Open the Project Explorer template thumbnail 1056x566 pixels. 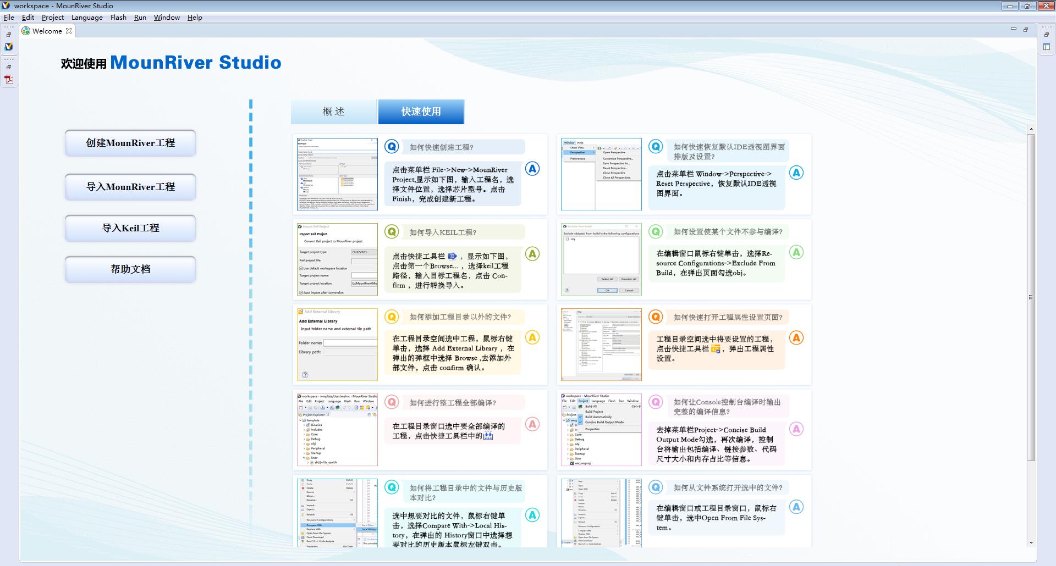337,430
